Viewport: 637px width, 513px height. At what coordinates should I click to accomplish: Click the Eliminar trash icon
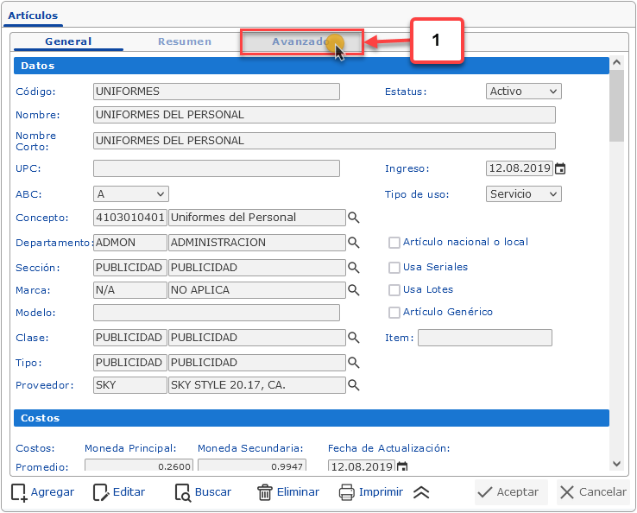264,492
